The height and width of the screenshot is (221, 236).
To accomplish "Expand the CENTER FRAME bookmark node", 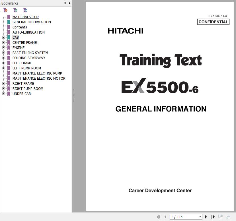I will [3, 43].
